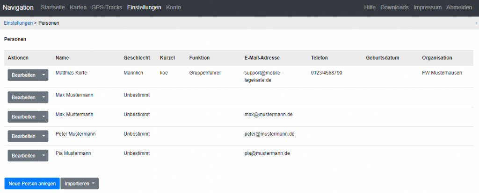Expand dropdown arrow in Pia Mustermann's row
This screenshot has width=479, height=193.
[44, 156]
